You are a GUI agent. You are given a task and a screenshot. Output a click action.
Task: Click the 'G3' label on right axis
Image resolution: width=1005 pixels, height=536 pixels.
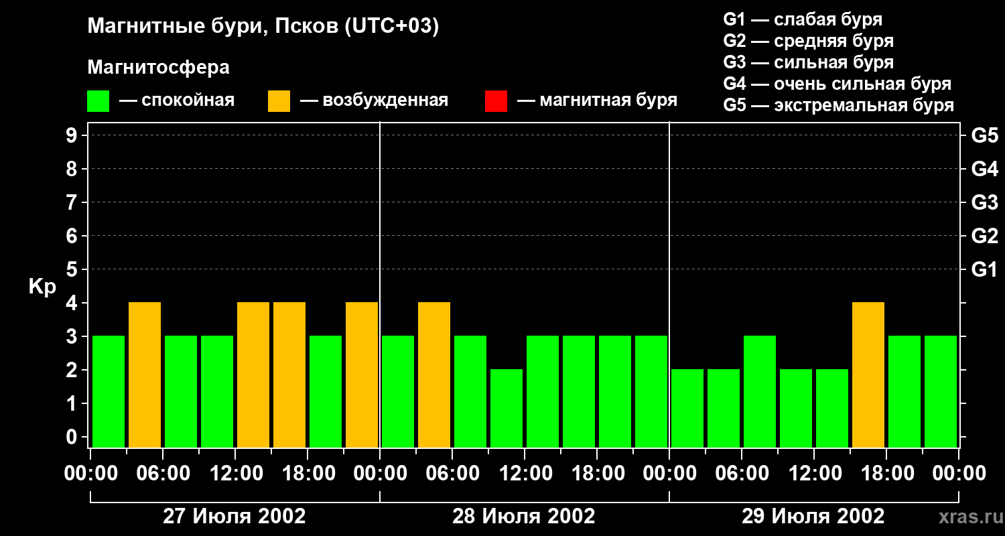pyautogui.click(x=984, y=202)
